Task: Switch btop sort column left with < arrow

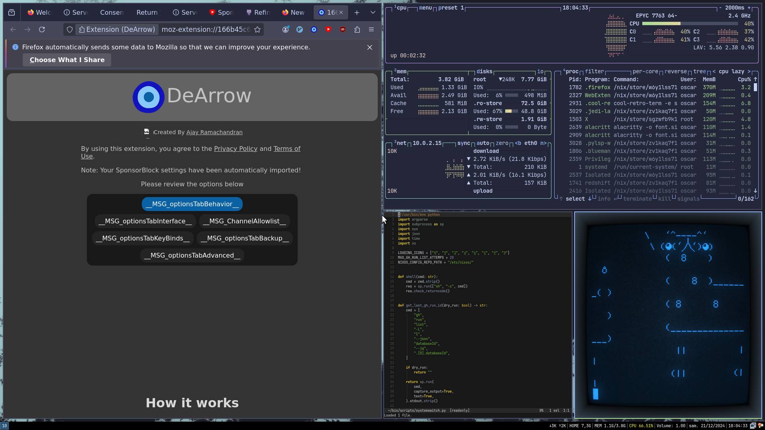Action: [x=714, y=71]
